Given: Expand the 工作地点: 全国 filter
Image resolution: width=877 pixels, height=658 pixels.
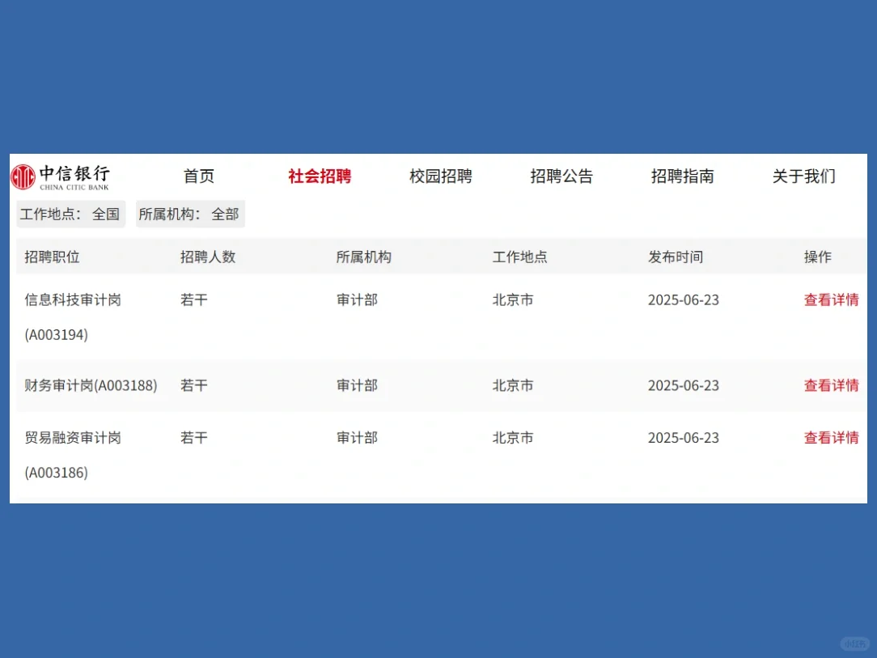Looking at the screenshot, I should (71, 214).
